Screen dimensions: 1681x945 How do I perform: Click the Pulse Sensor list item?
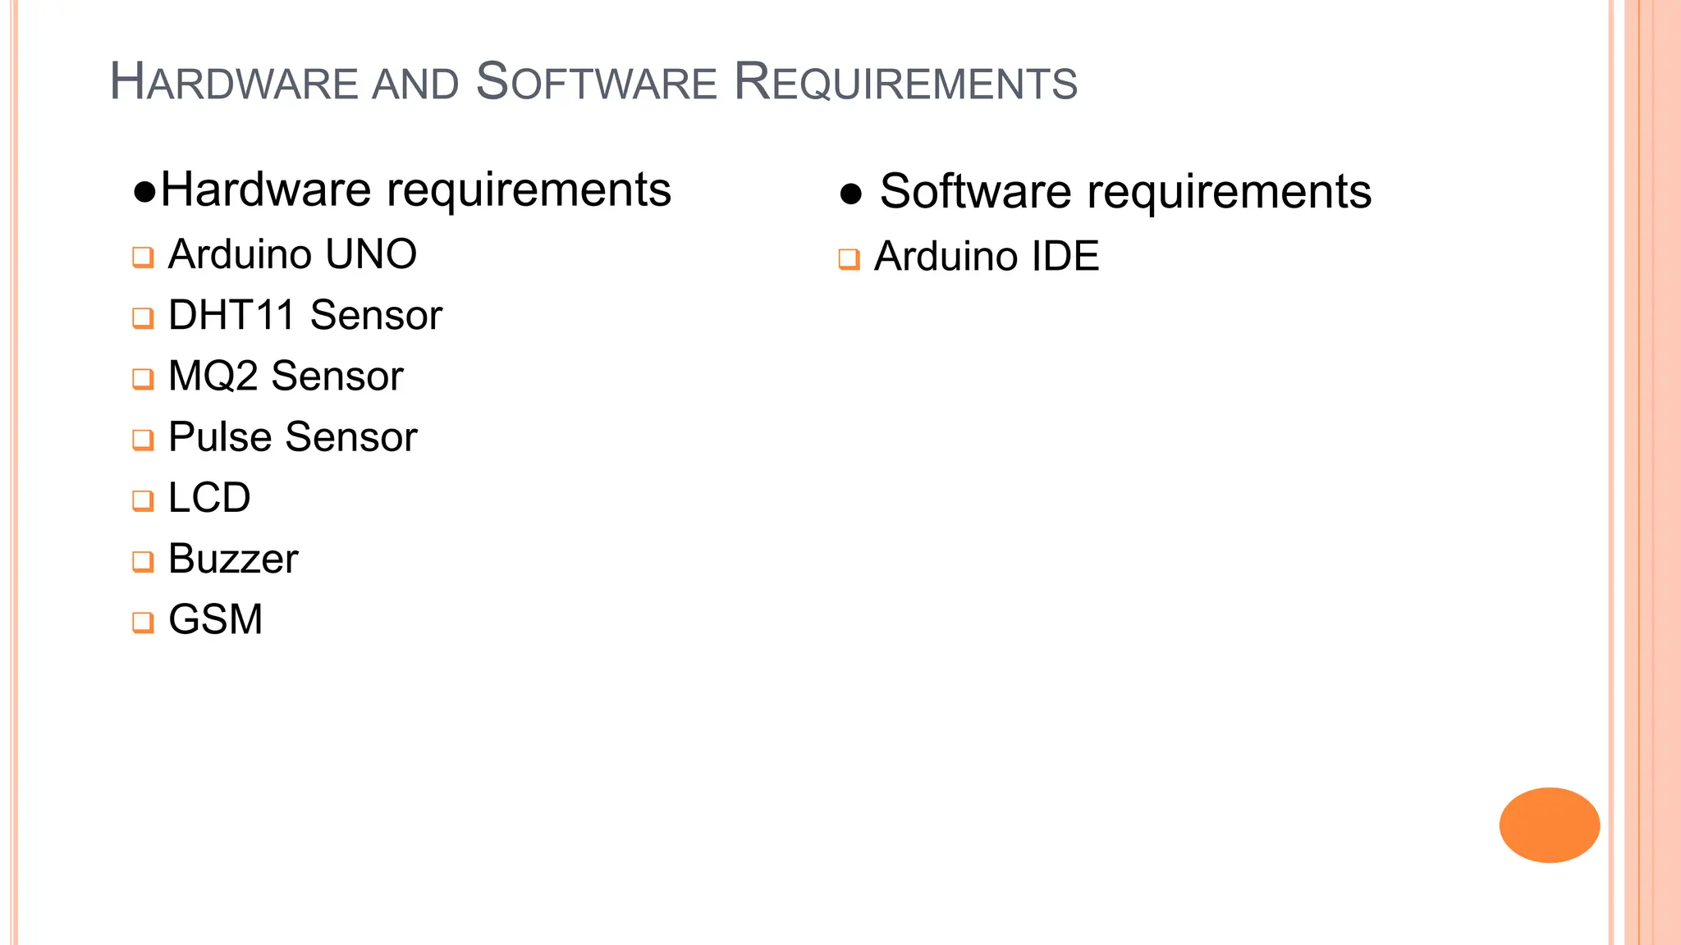click(293, 436)
